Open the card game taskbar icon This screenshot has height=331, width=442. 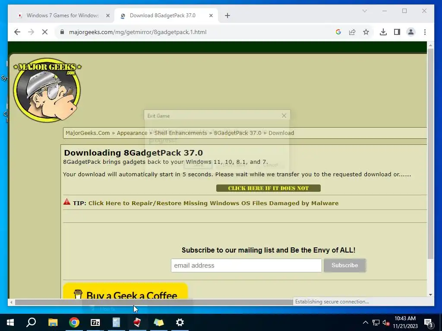point(138,322)
